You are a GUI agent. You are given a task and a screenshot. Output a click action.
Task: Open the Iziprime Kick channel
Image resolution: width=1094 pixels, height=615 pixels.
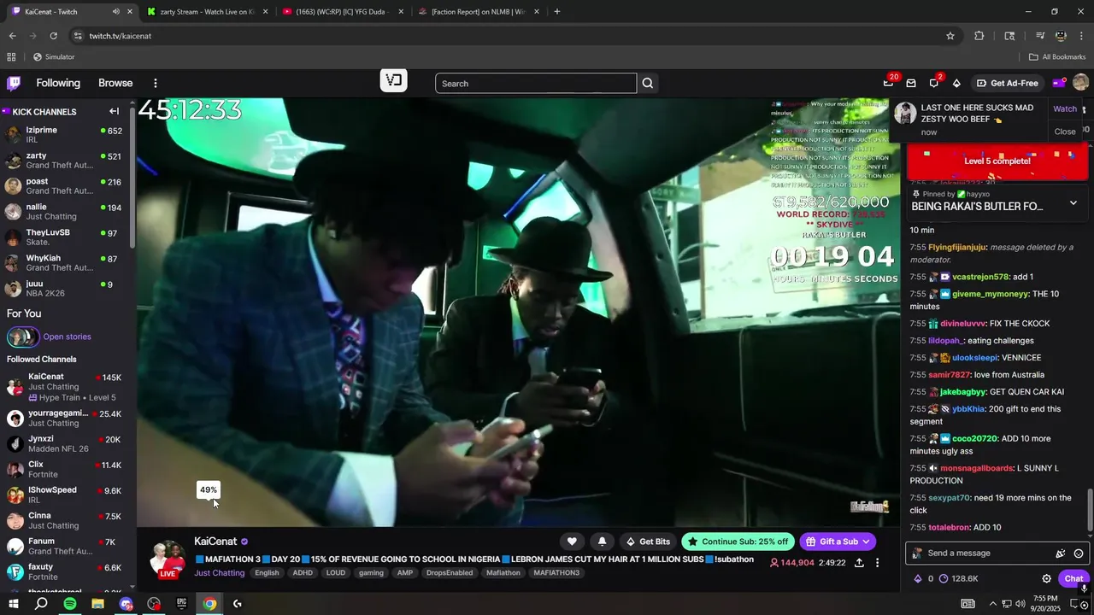tap(65, 134)
